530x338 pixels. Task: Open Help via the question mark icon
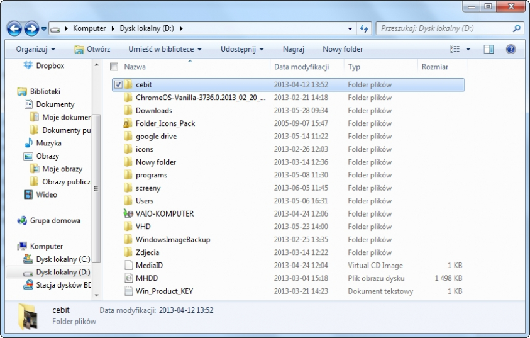(511, 49)
